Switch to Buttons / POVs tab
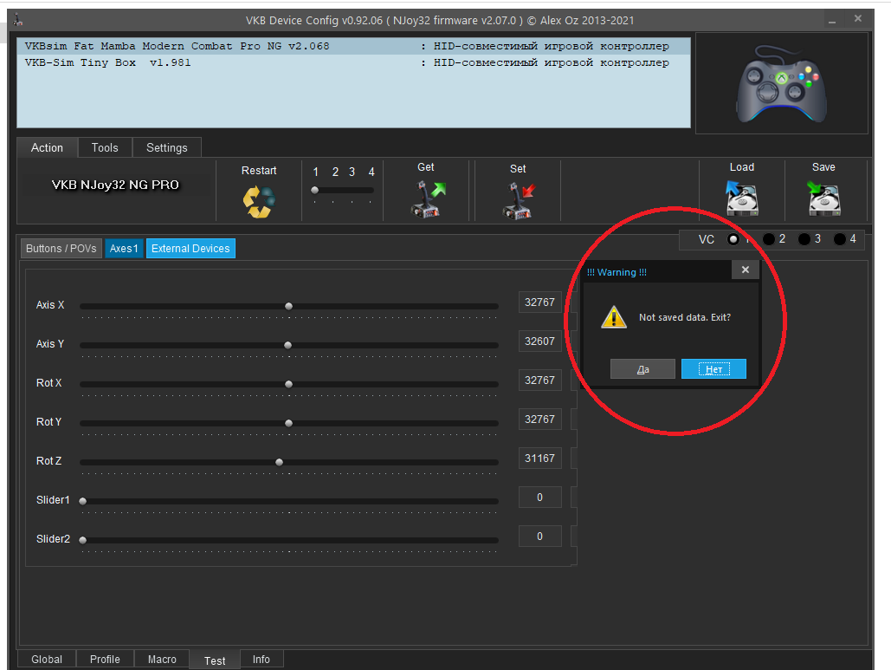Screen dimensions: 891x670 pos(61,249)
